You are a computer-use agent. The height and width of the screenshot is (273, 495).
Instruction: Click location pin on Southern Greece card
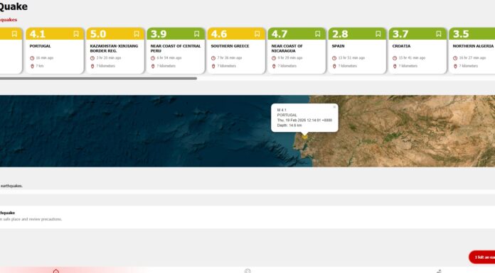[213, 66]
